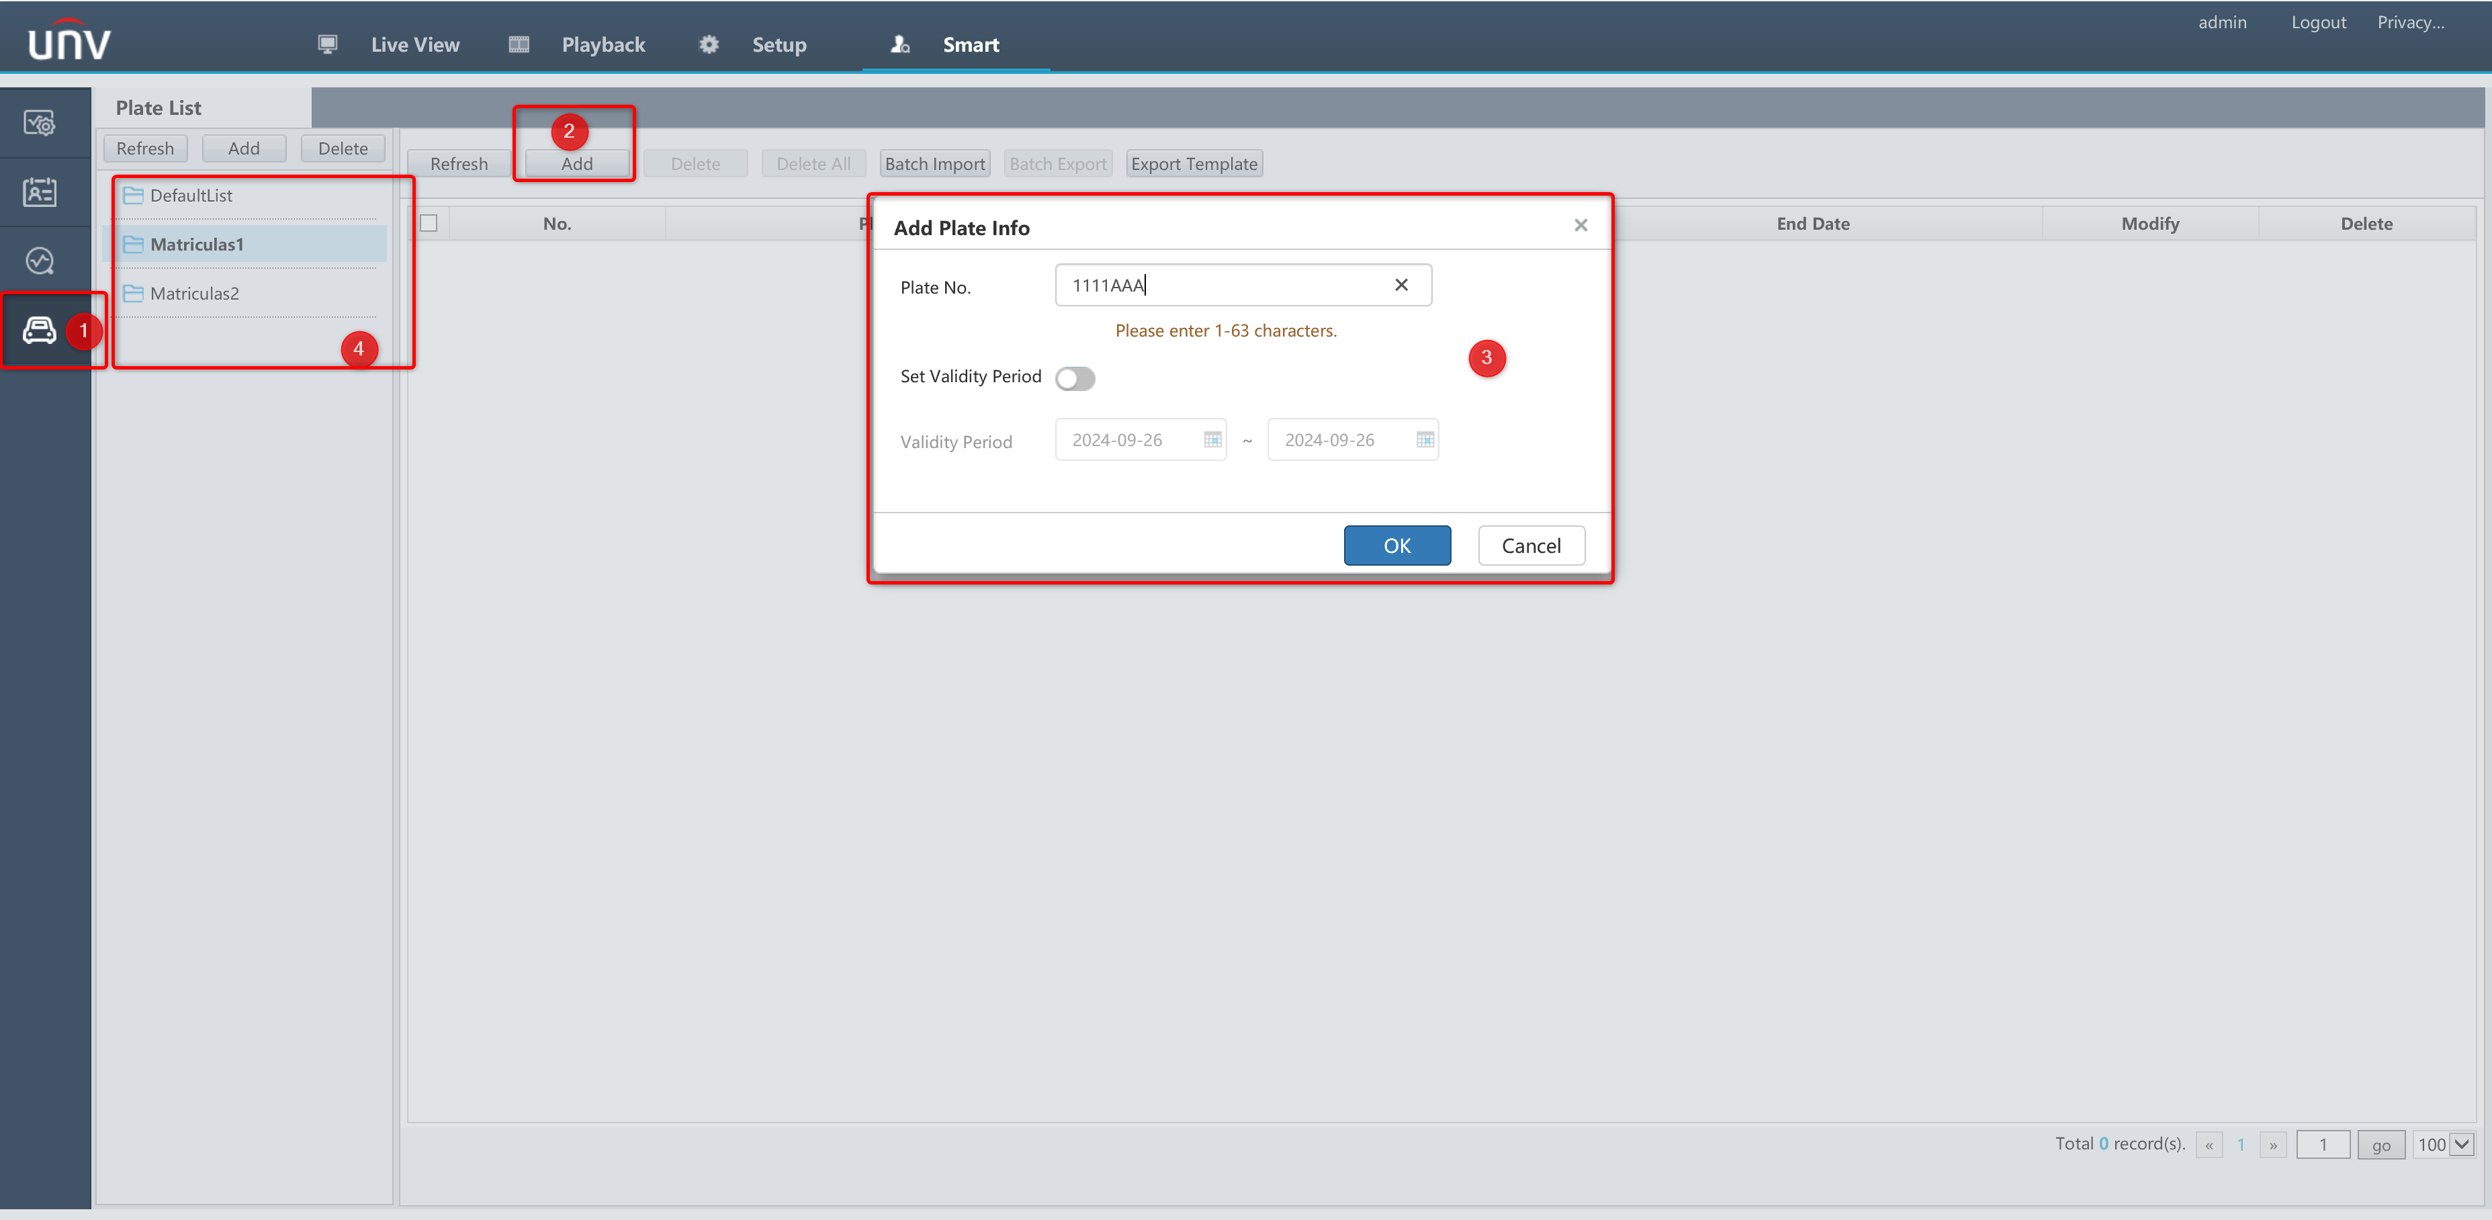Screen dimensions: 2492x1220
Task: Click the next page arrow in pagination
Action: click(2274, 1145)
